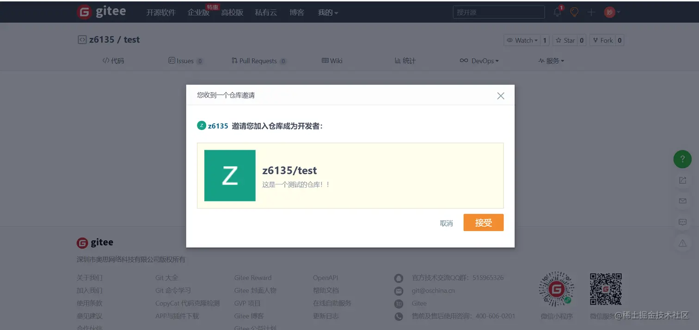
Task: Click the z6135 owner link in the repo header
Action: (x=101, y=40)
